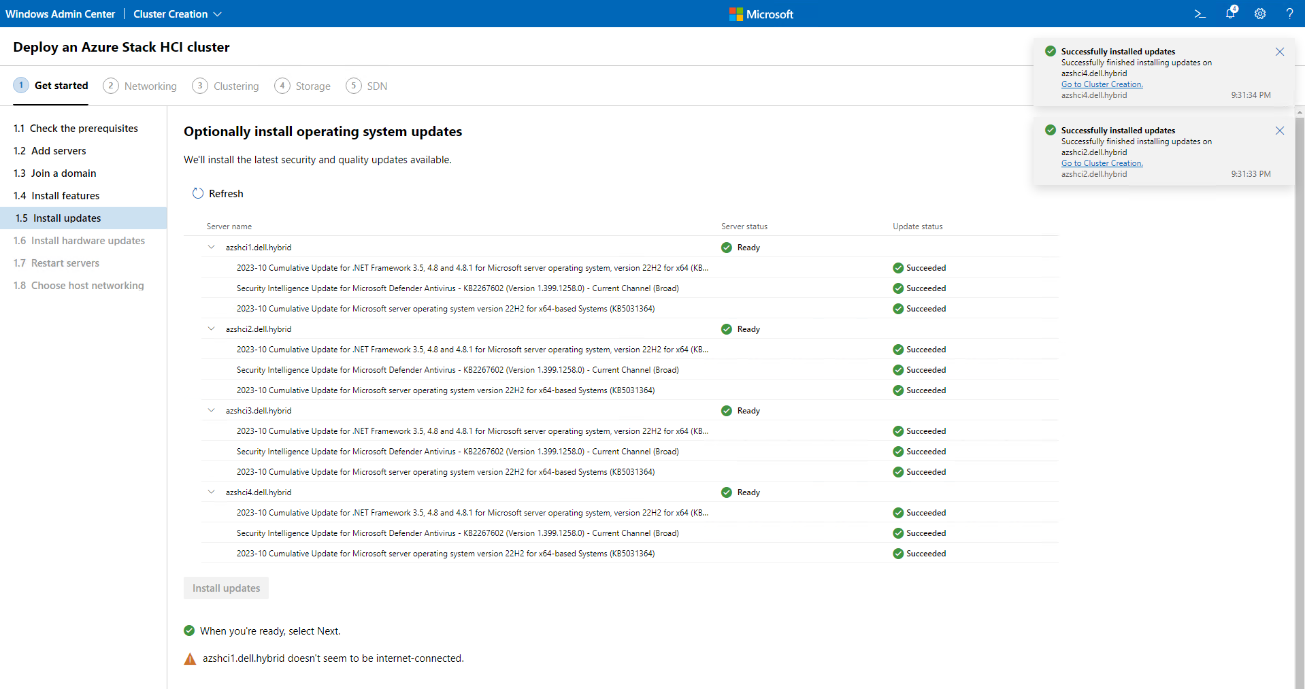Open the settings gear icon

[1260, 14]
